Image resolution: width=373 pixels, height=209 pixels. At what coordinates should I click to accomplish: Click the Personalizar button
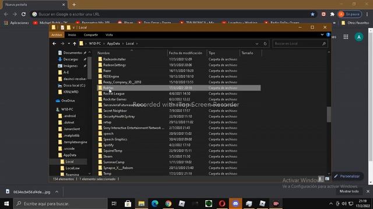[347, 176]
